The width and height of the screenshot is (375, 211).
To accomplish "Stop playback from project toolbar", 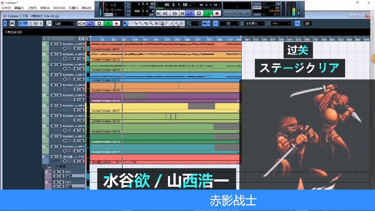I will [x=99, y=23].
